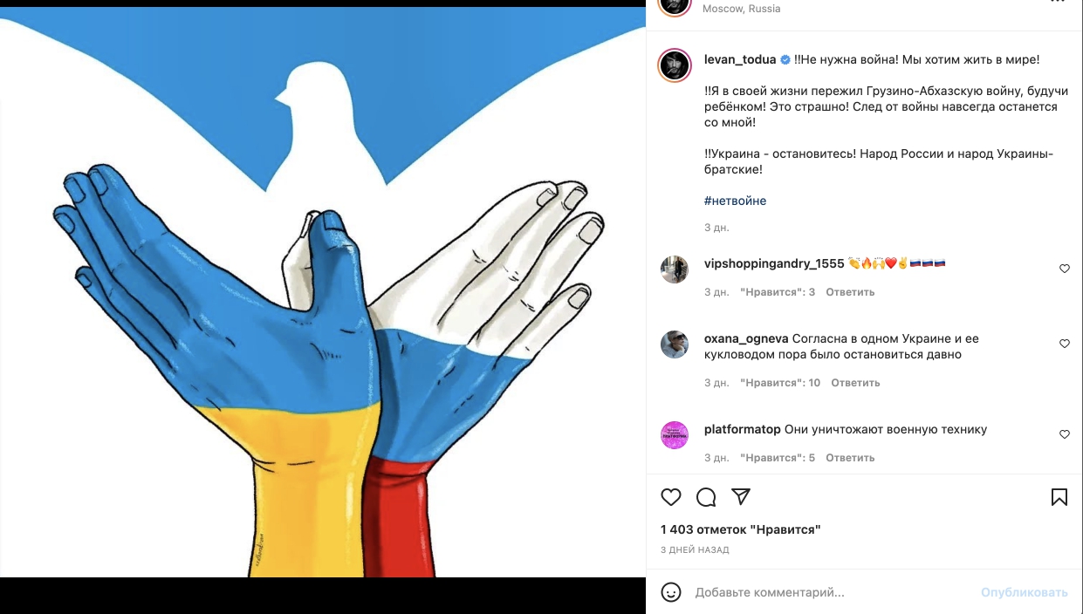1083x614 pixels.
Task: Open platformatop's pink avatar
Action: pos(675,434)
